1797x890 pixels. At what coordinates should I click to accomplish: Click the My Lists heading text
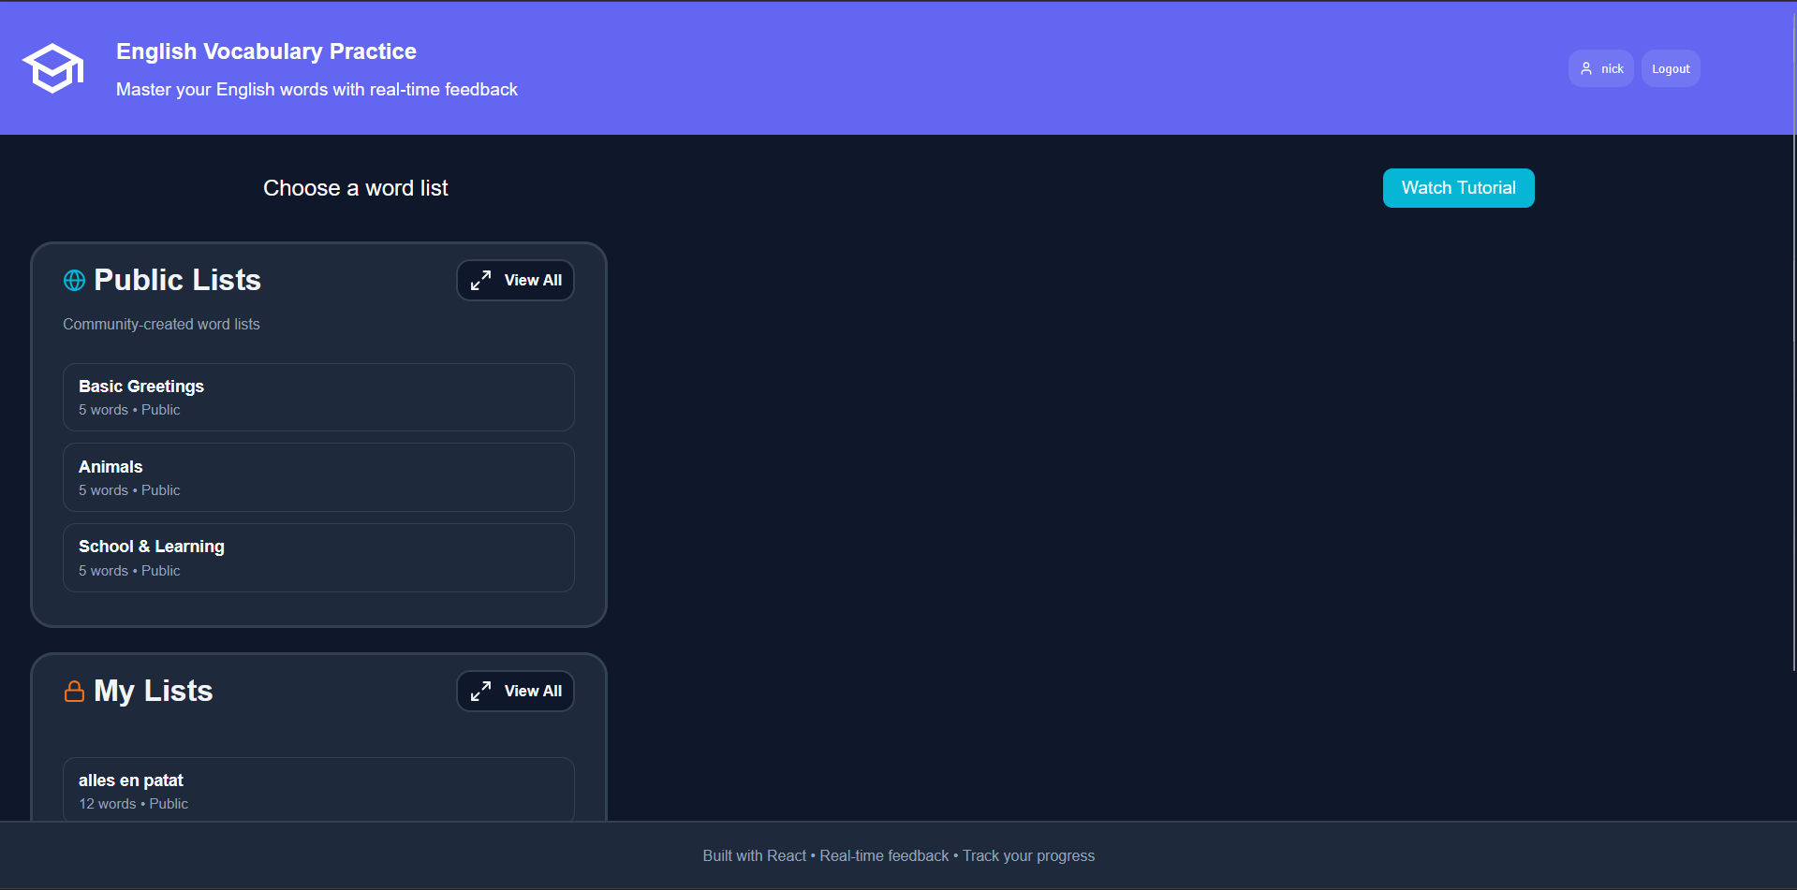point(154,691)
